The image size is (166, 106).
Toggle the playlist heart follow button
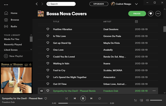[151, 14]
